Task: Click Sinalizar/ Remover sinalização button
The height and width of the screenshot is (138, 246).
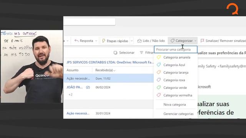Action: click(223, 41)
